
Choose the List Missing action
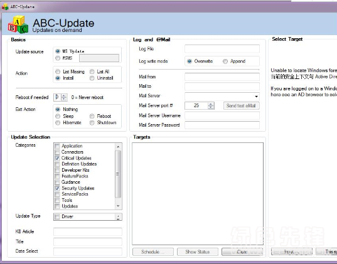pyautogui.click(x=58, y=71)
